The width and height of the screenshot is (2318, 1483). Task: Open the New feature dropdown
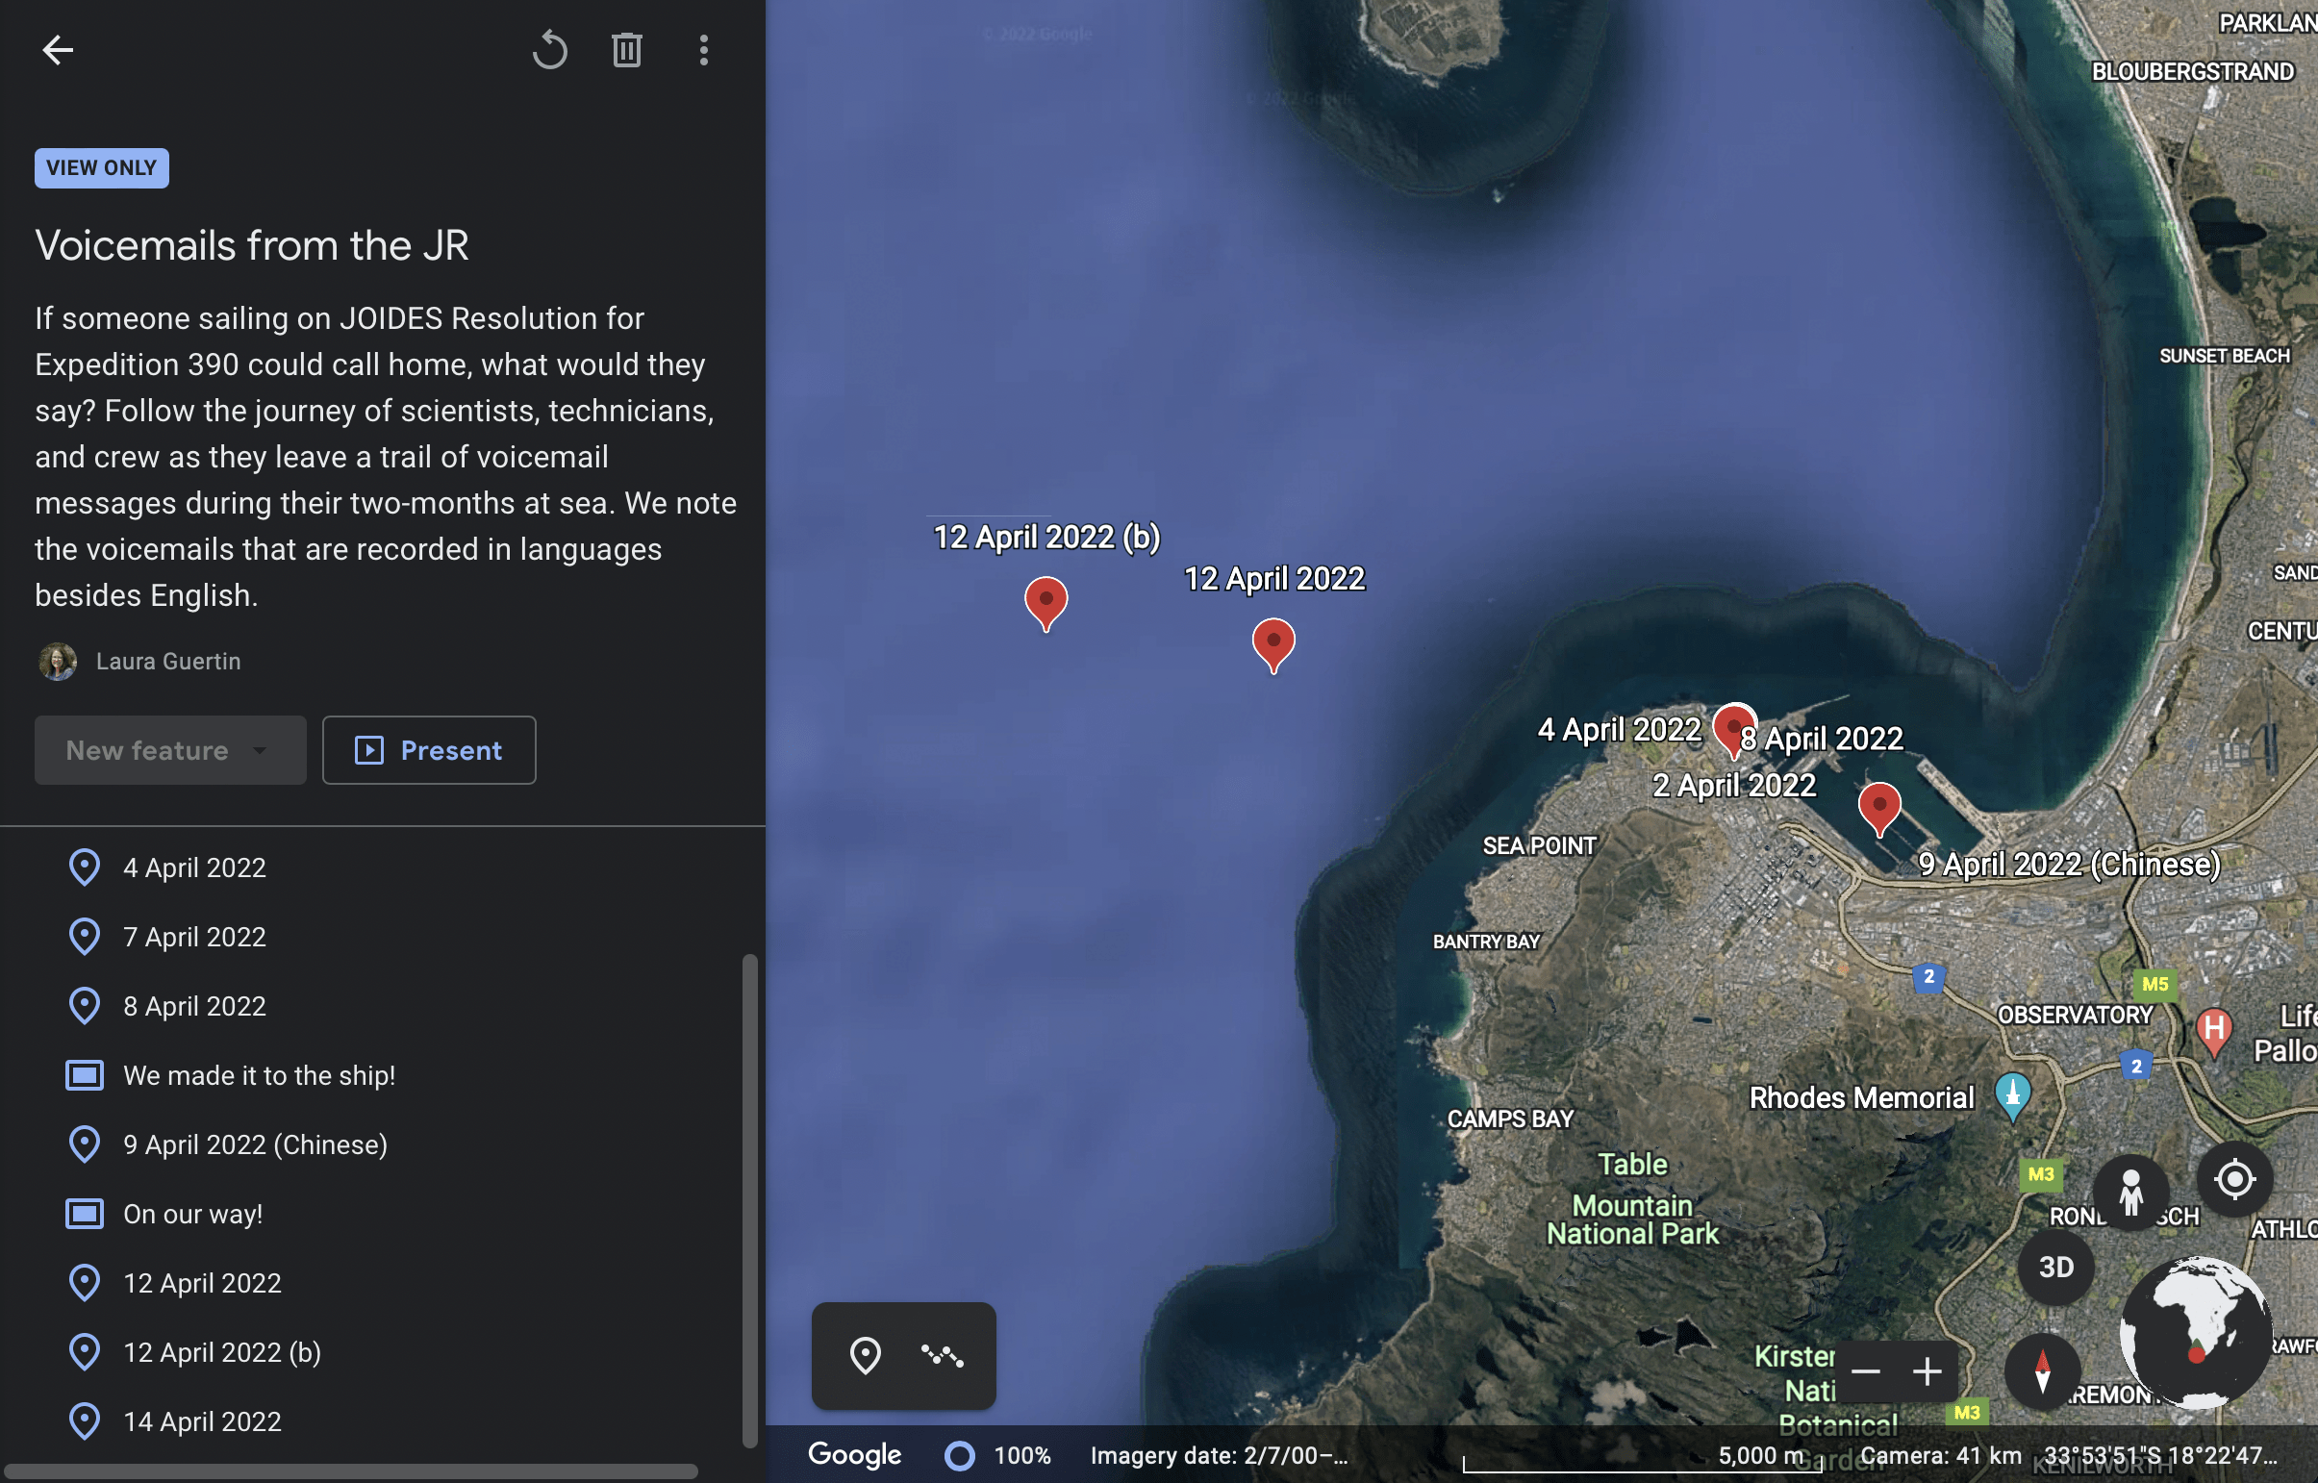[x=170, y=750]
